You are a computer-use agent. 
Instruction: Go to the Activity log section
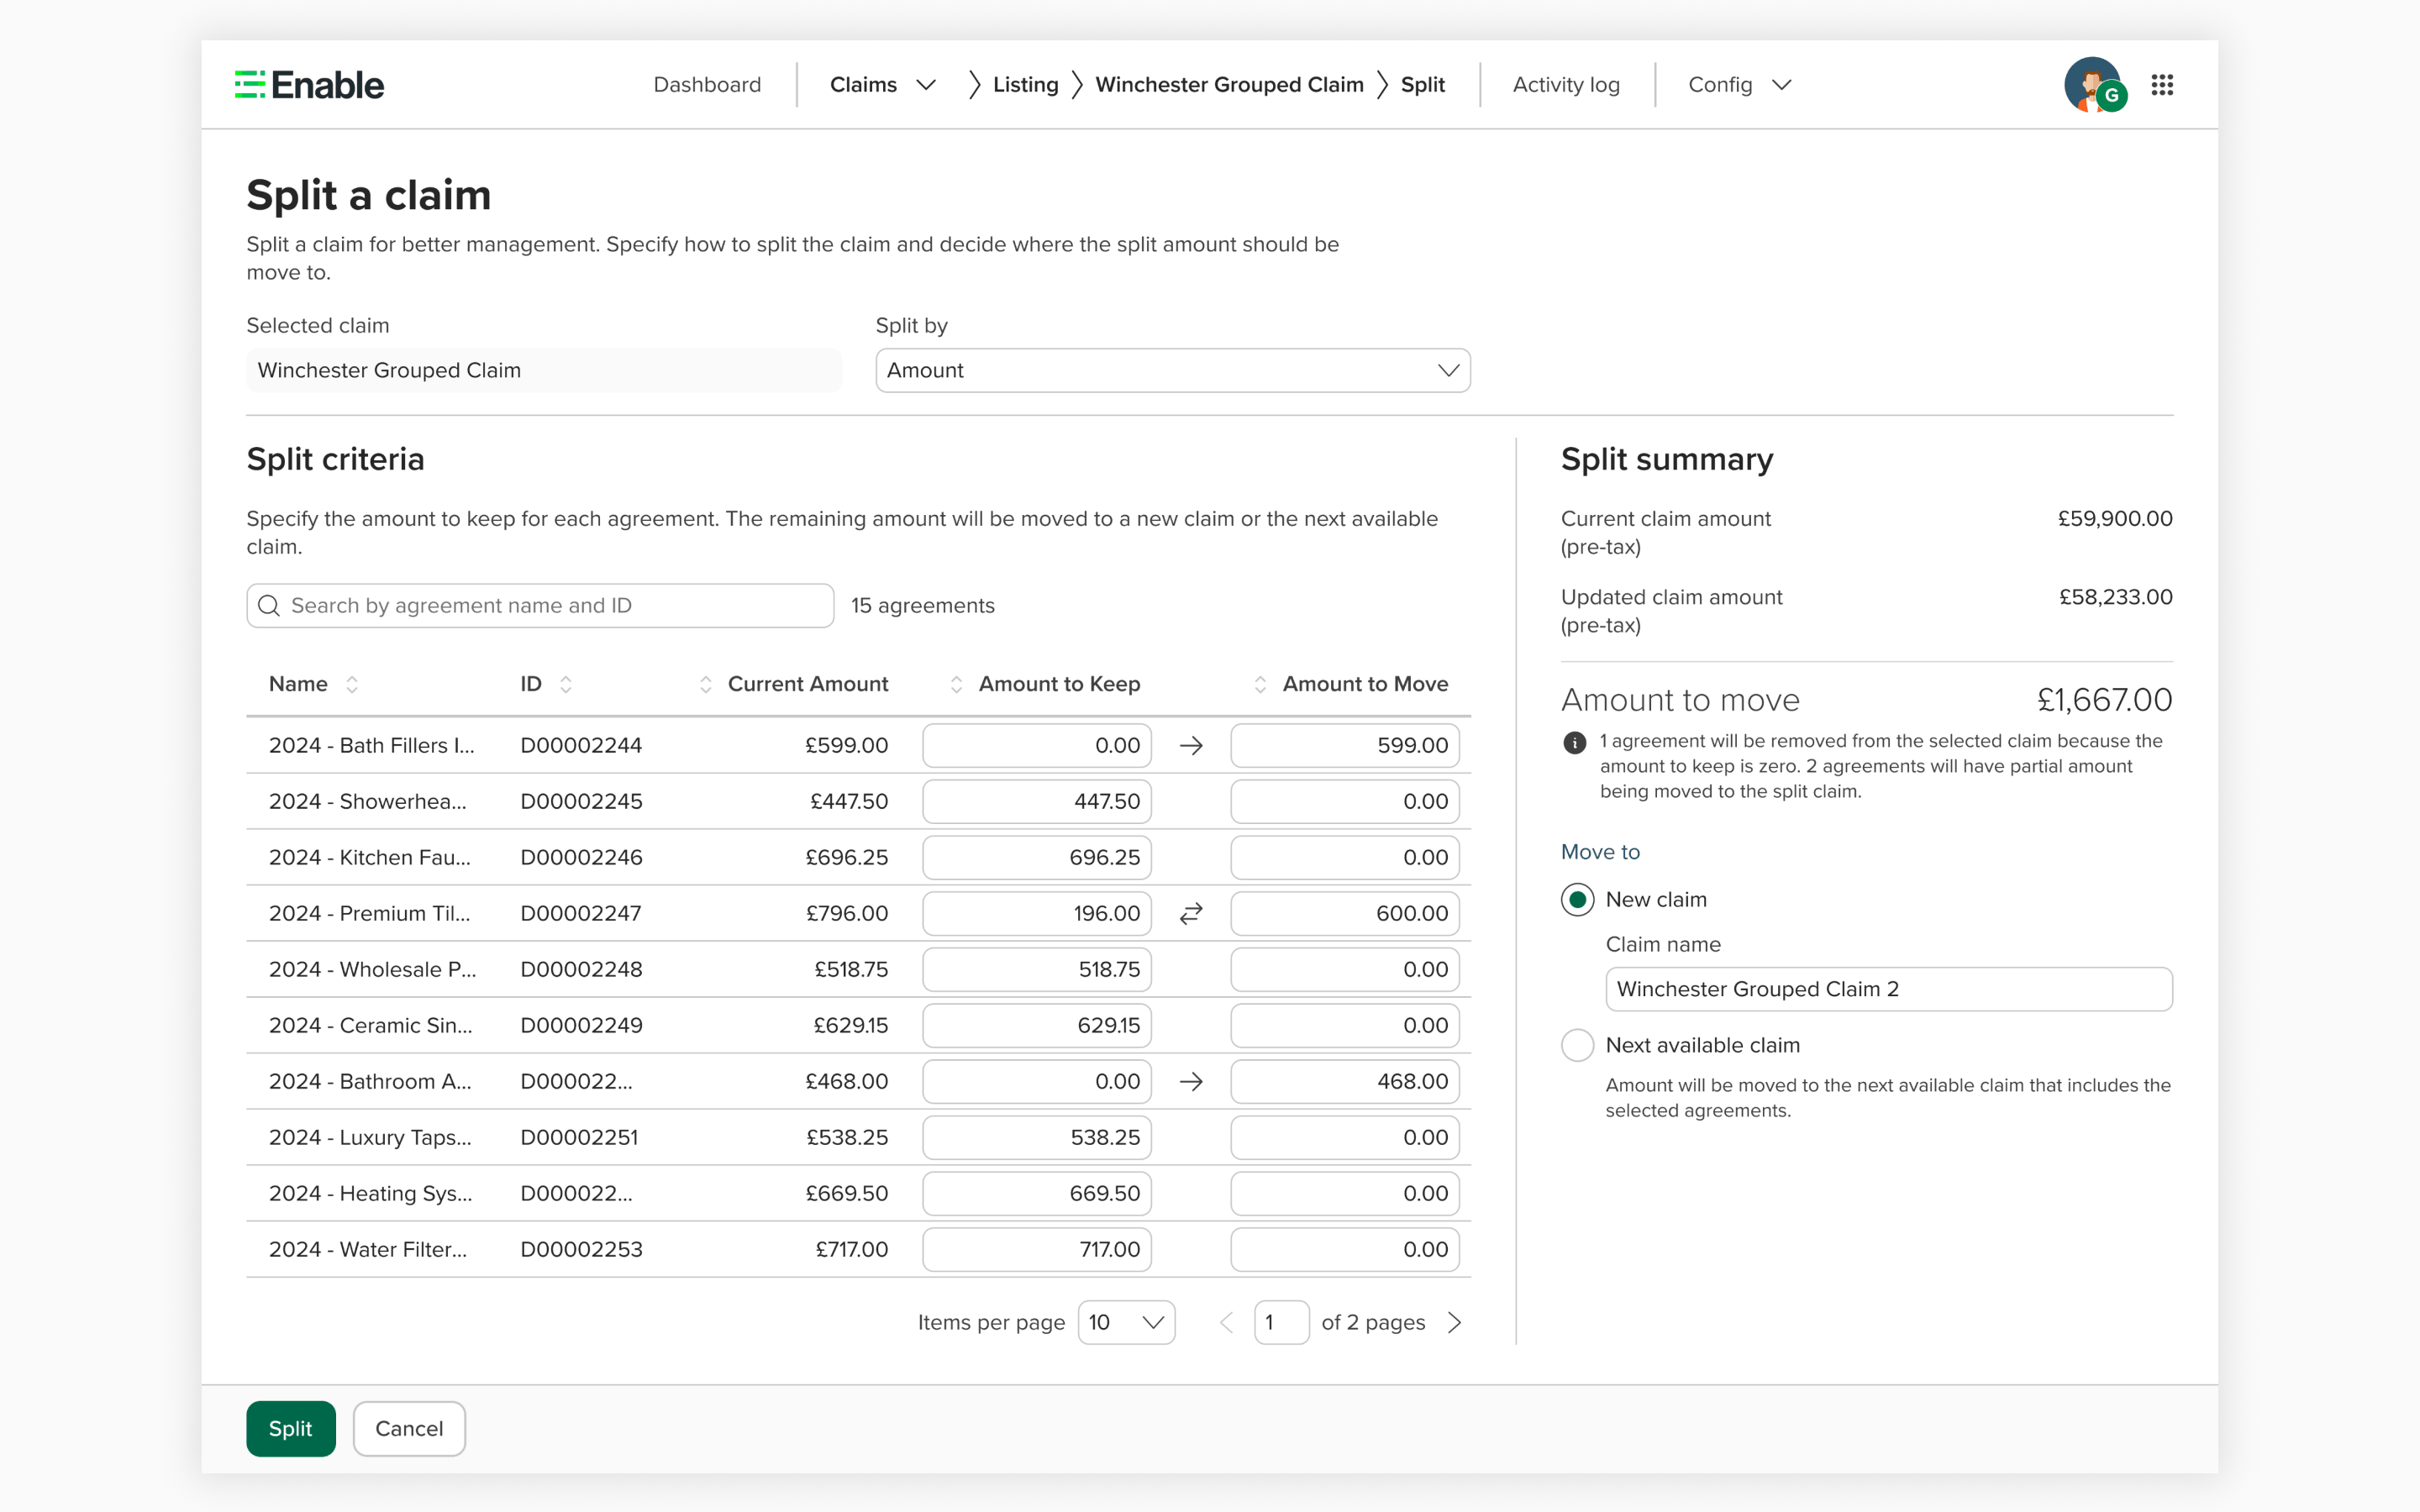pos(1566,85)
